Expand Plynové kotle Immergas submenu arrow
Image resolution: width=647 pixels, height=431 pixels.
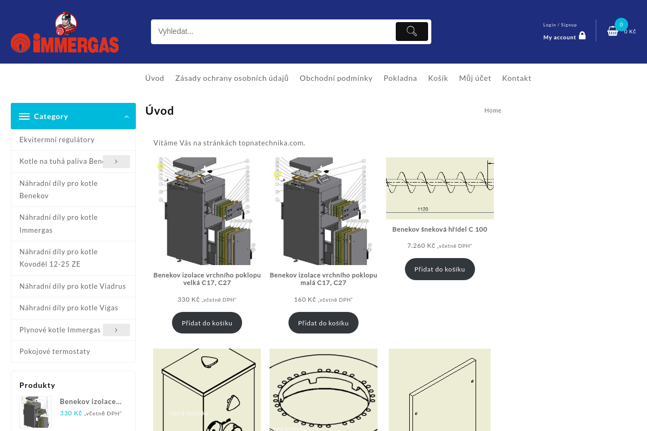coord(116,330)
